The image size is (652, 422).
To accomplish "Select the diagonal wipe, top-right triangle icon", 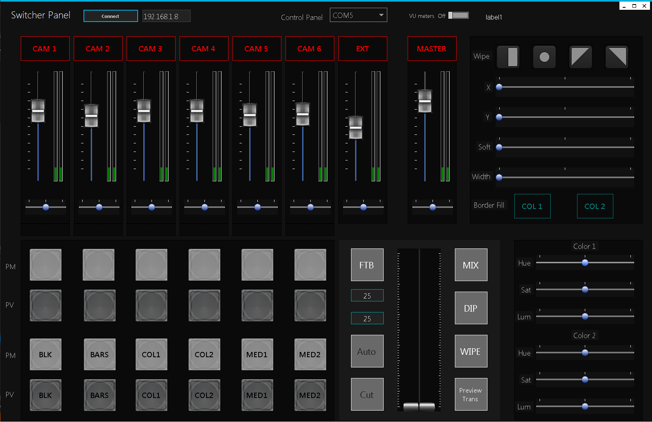I will (x=617, y=57).
